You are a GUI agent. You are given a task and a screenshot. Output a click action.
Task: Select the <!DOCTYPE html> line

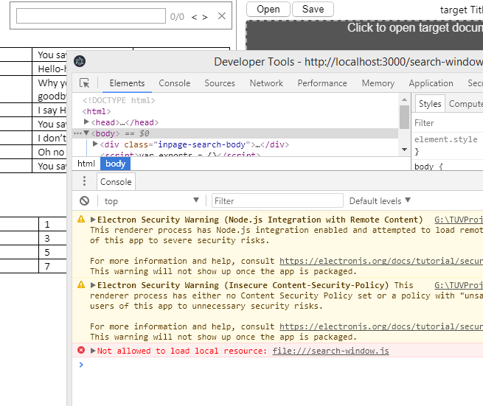coord(119,100)
